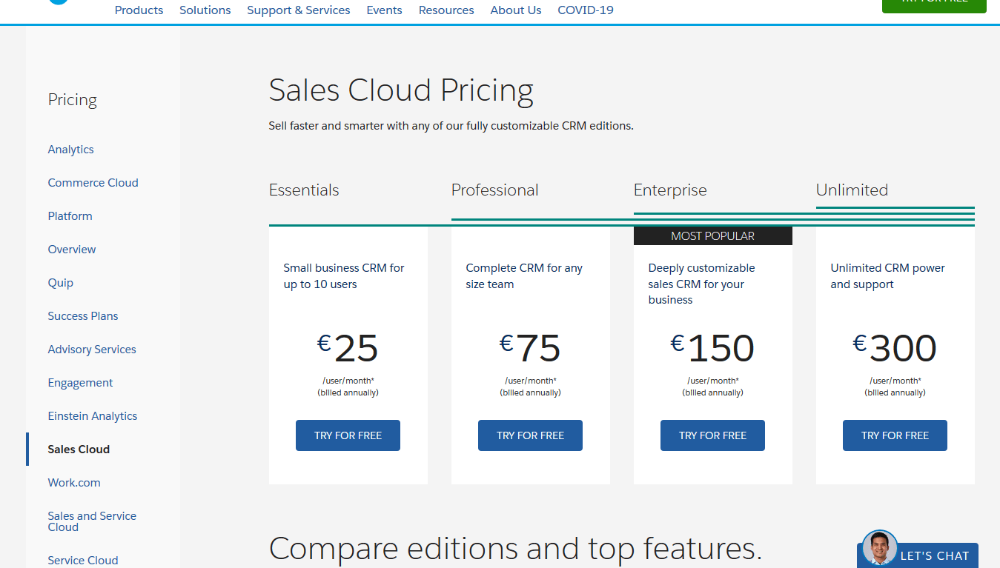
Task: Open the Products menu
Action: 139,10
